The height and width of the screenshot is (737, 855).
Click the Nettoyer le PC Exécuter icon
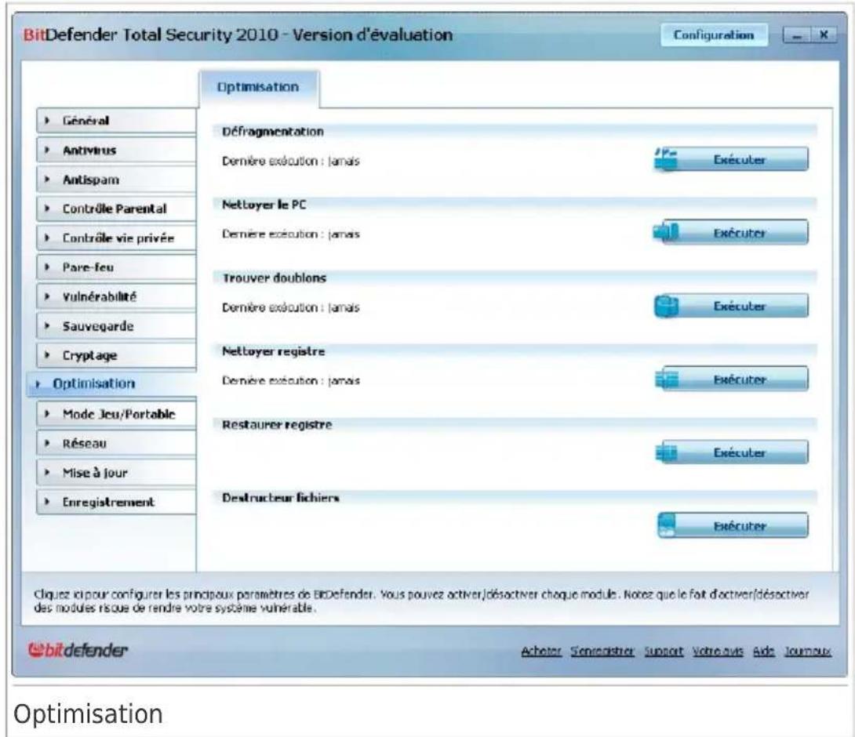(666, 232)
